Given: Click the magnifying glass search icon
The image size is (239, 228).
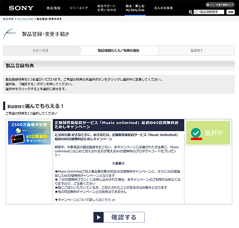Looking at the screenshot, I should point(191,12).
